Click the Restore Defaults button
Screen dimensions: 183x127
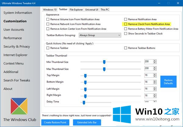coord(168,82)
